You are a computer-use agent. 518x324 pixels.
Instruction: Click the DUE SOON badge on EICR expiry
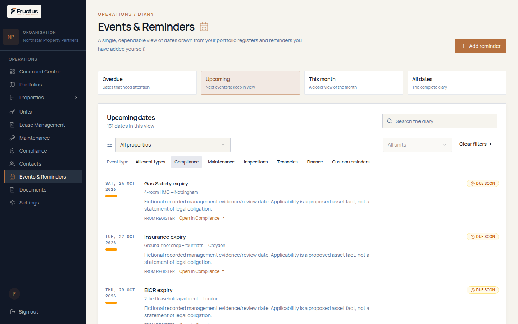tap(483, 290)
